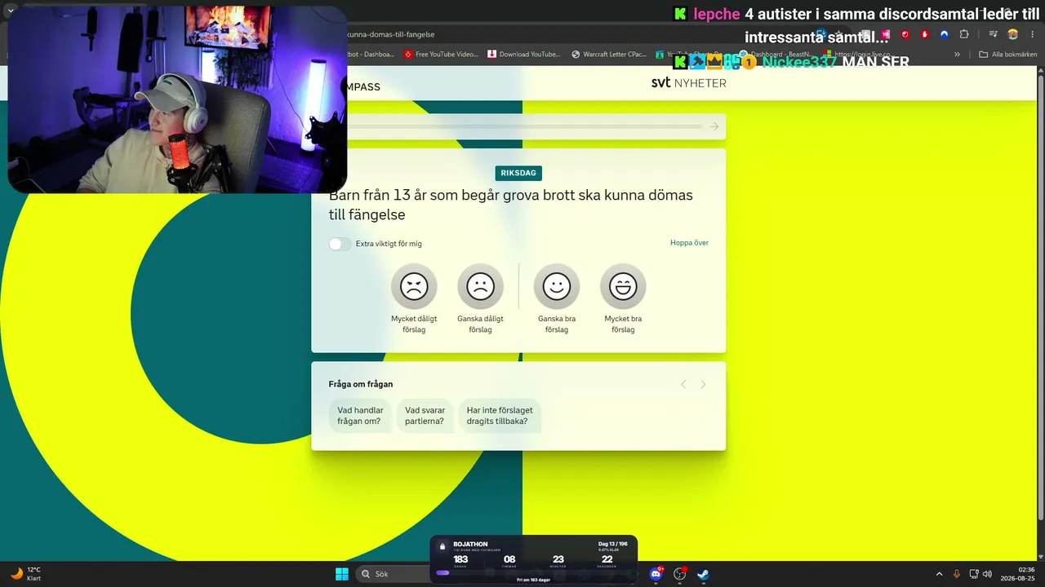Click the Hoppa över link
Viewport: 1045px width, 587px height.
pyautogui.click(x=689, y=243)
